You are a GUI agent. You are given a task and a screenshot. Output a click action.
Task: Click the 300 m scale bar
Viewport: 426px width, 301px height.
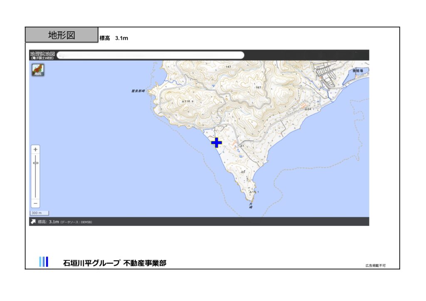40,213
